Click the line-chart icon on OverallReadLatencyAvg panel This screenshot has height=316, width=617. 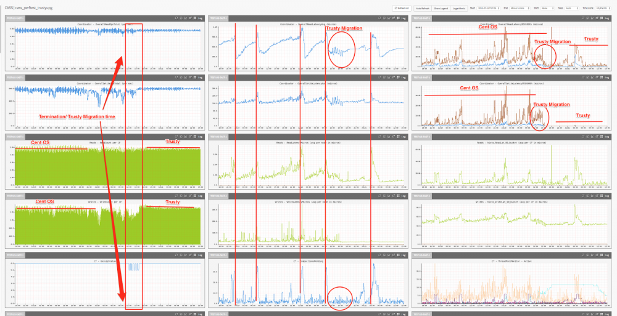[x=389, y=18]
